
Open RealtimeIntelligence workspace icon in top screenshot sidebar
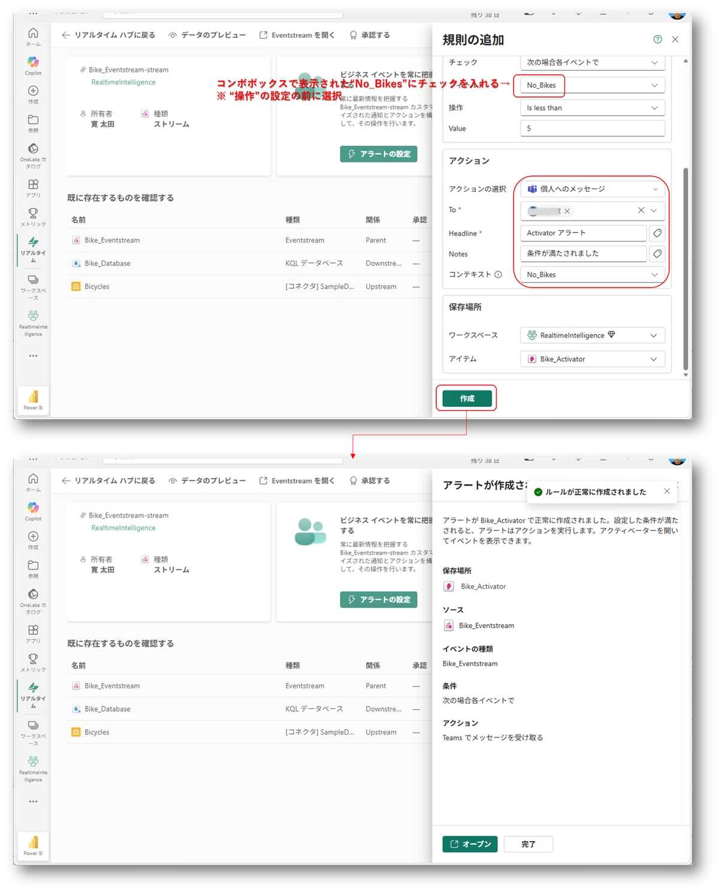pos(33,322)
